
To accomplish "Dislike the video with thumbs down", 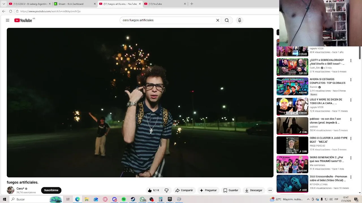I will [167, 190].
